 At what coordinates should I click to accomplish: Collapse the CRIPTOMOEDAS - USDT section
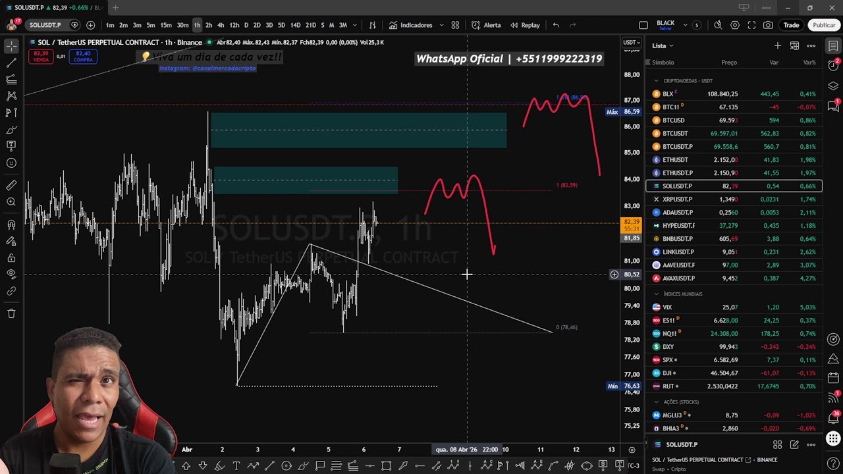pos(656,80)
